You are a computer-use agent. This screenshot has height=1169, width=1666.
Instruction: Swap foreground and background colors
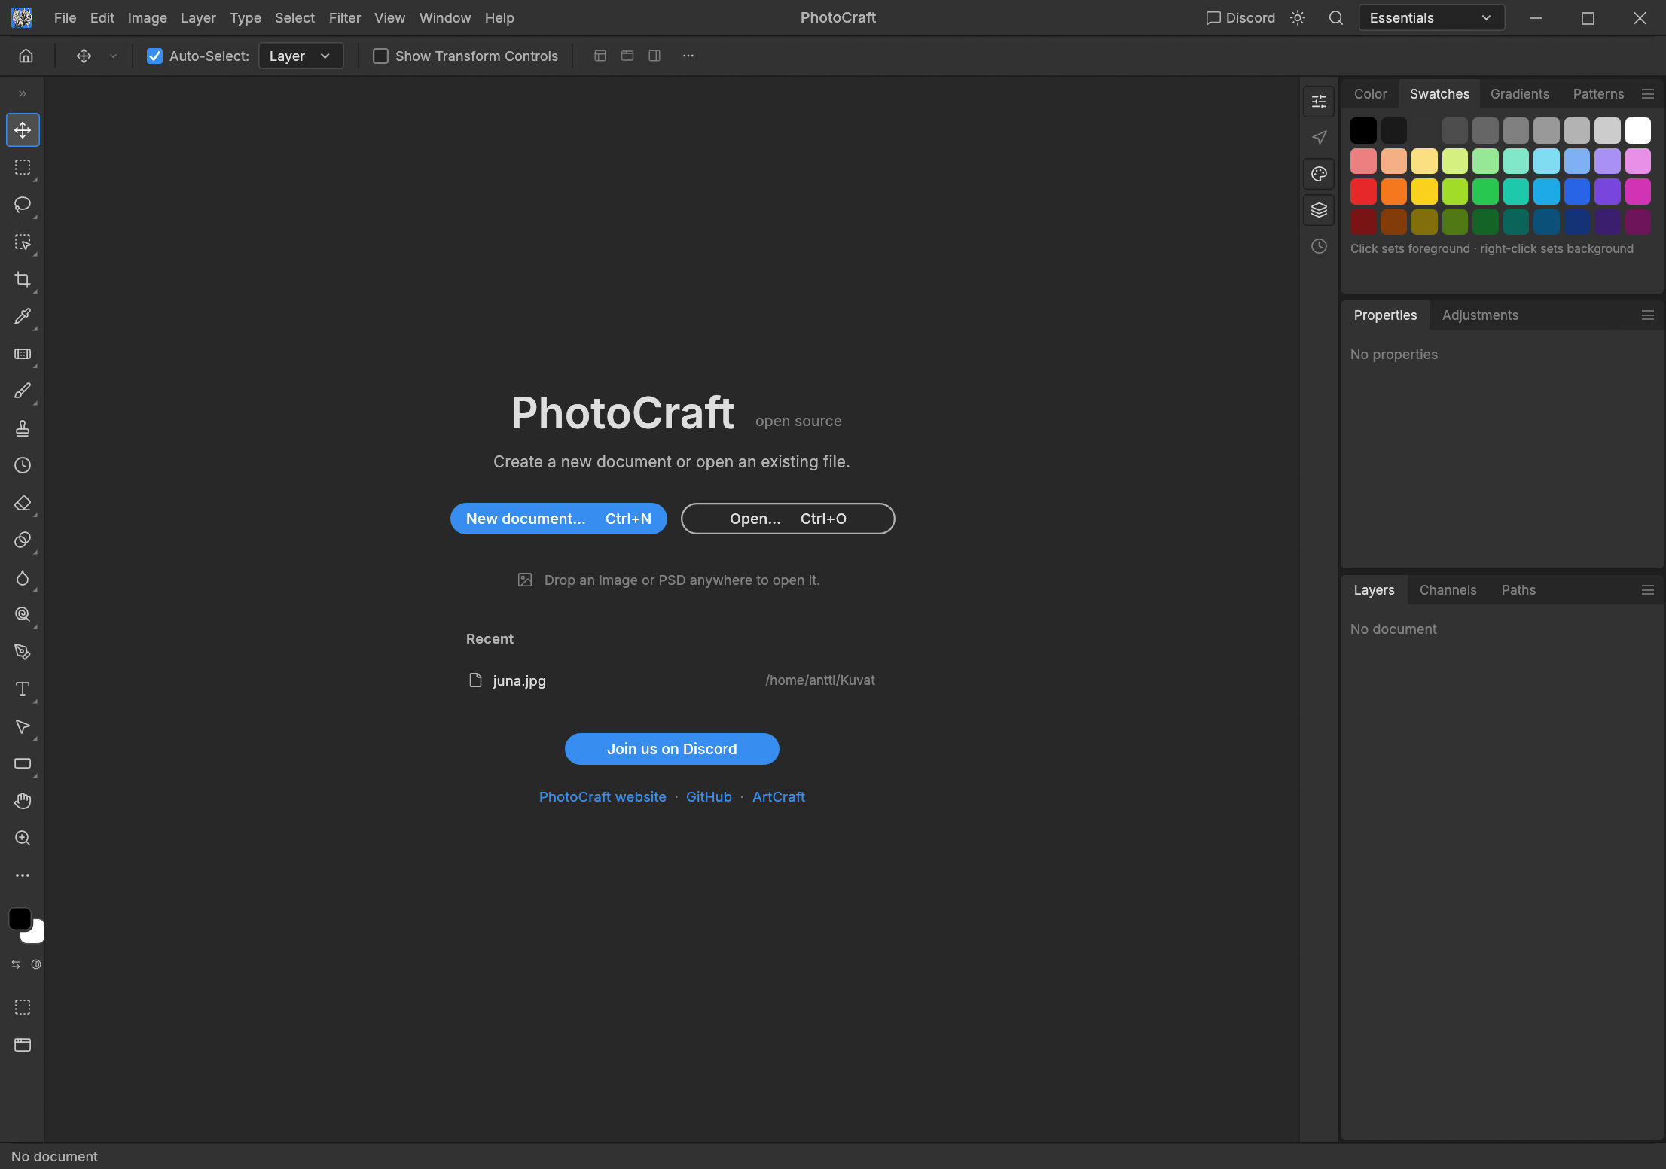[16, 964]
